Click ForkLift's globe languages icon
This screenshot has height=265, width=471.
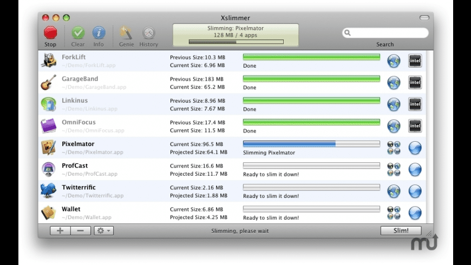pyautogui.click(x=394, y=61)
